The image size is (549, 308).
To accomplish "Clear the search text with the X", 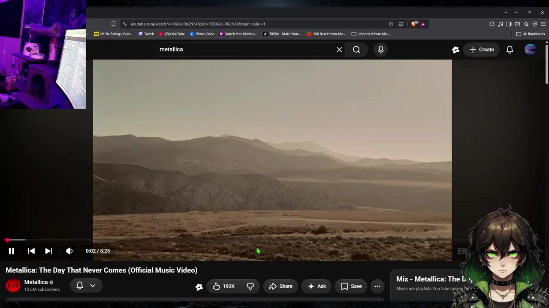I will click(x=339, y=50).
